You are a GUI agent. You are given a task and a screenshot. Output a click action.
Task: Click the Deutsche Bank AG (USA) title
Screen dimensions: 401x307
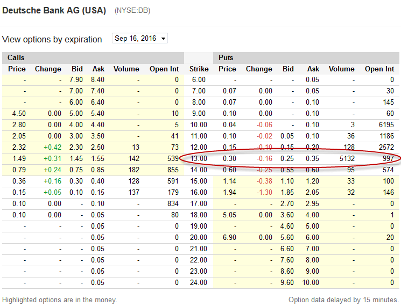pos(54,10)
